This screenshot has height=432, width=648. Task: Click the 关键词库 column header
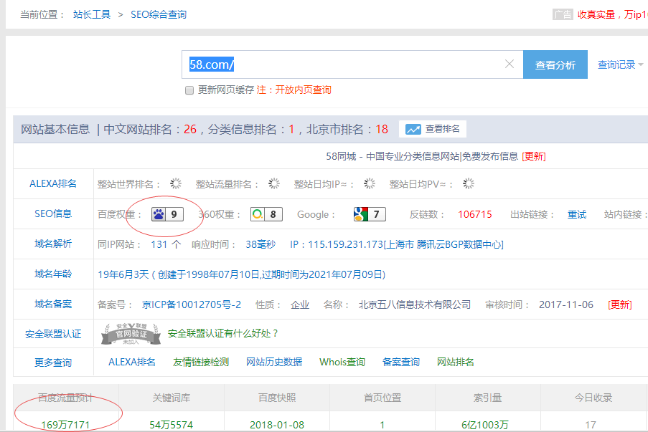(x=171, y=398)
